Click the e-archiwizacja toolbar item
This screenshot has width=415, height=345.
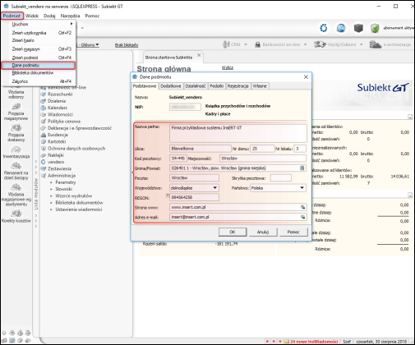[x=390, y=44]
